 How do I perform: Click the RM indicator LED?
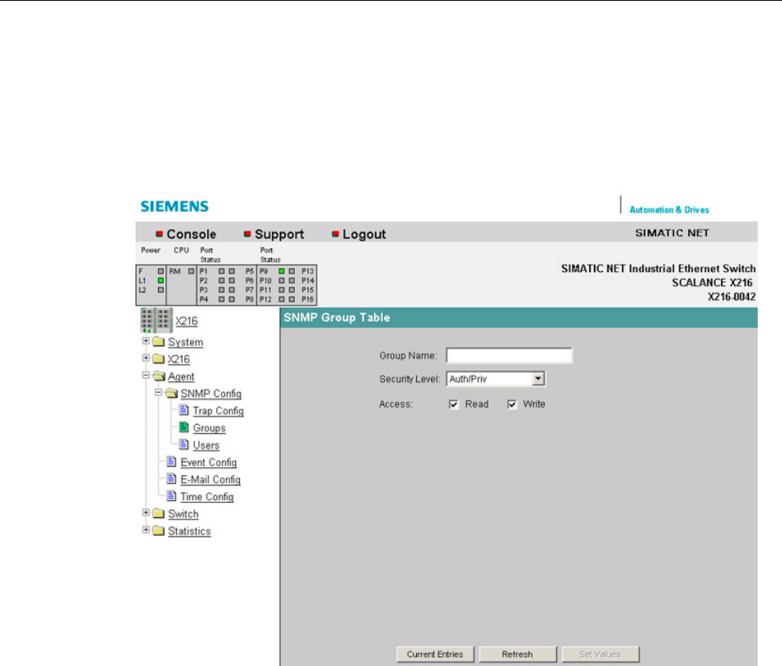tap(191, 271)
